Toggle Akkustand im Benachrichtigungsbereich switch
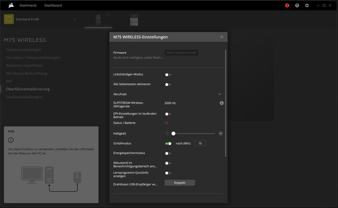This screenshot has width=338, height=208. click(x=168, y=163)
